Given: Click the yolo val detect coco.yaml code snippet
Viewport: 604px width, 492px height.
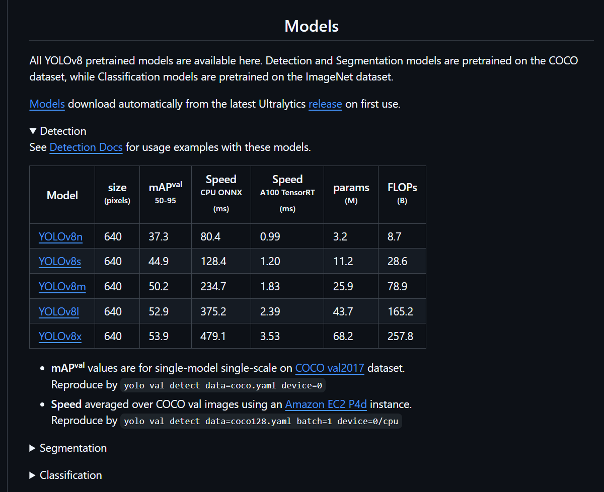Looking at the screenshot, I should [x=223, y=386].
